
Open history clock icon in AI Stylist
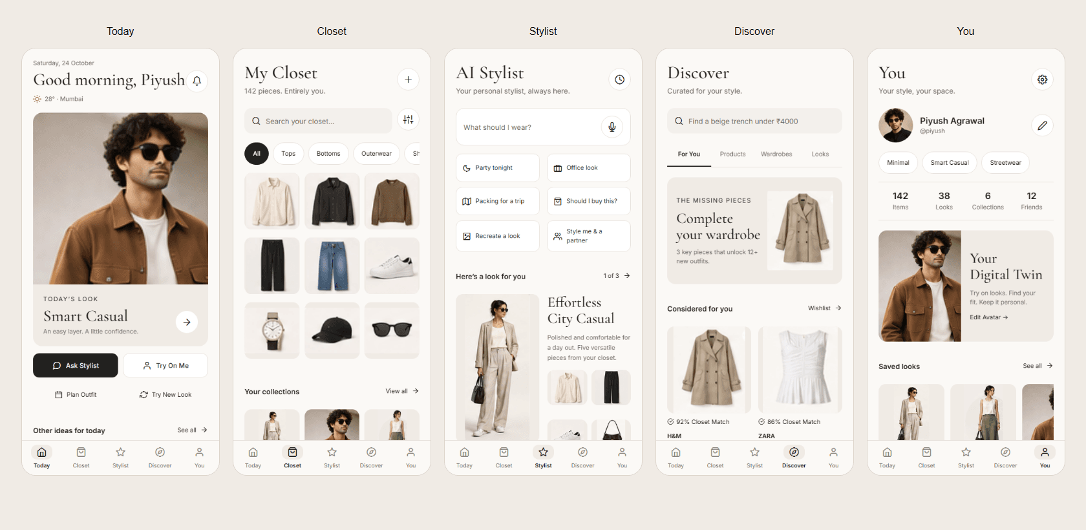pos(619,79)
